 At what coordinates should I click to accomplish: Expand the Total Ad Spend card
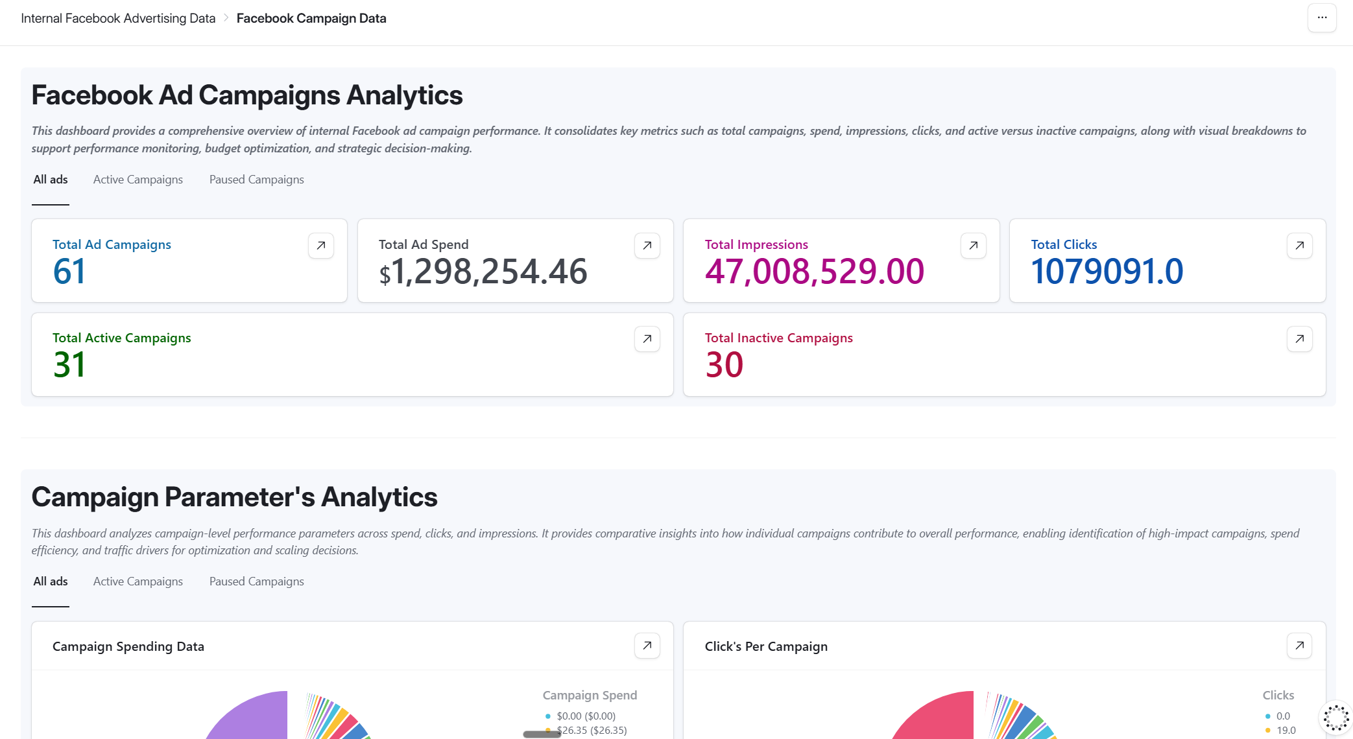point(647,246)
